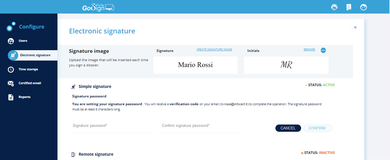This screenshot has width=390, height=160.
Task: Click the Reports document icon
Action: [11, 97]
